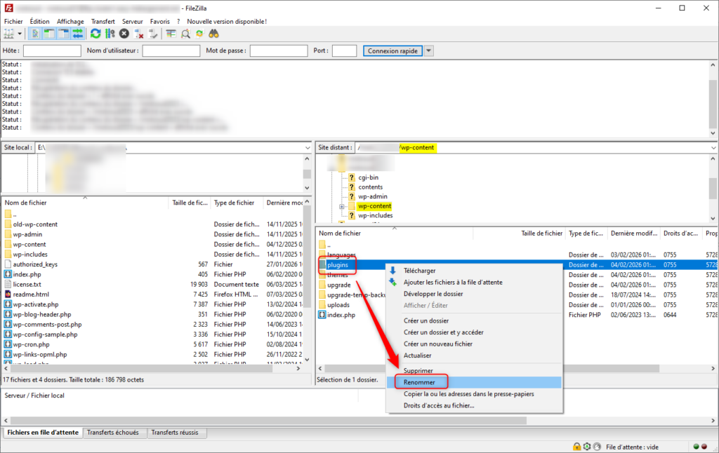The width and height of the screenshot is (719, 453).
Task: Choose Supprimer from context menu
Action: point(474,370)
